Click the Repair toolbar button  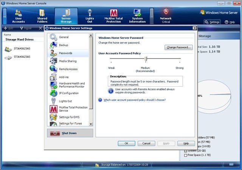(x=26, y=28)
